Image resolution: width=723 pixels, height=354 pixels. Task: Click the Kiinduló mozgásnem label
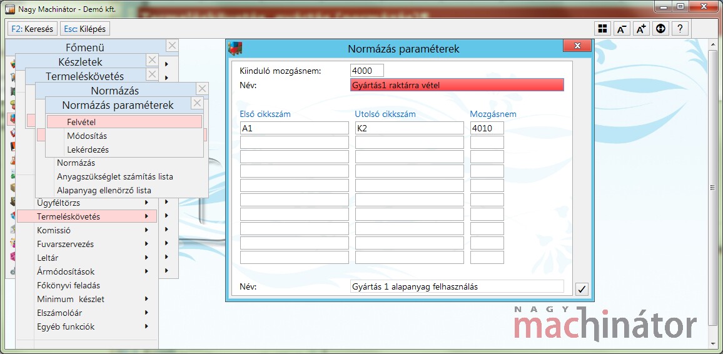(x=280, y=71)
